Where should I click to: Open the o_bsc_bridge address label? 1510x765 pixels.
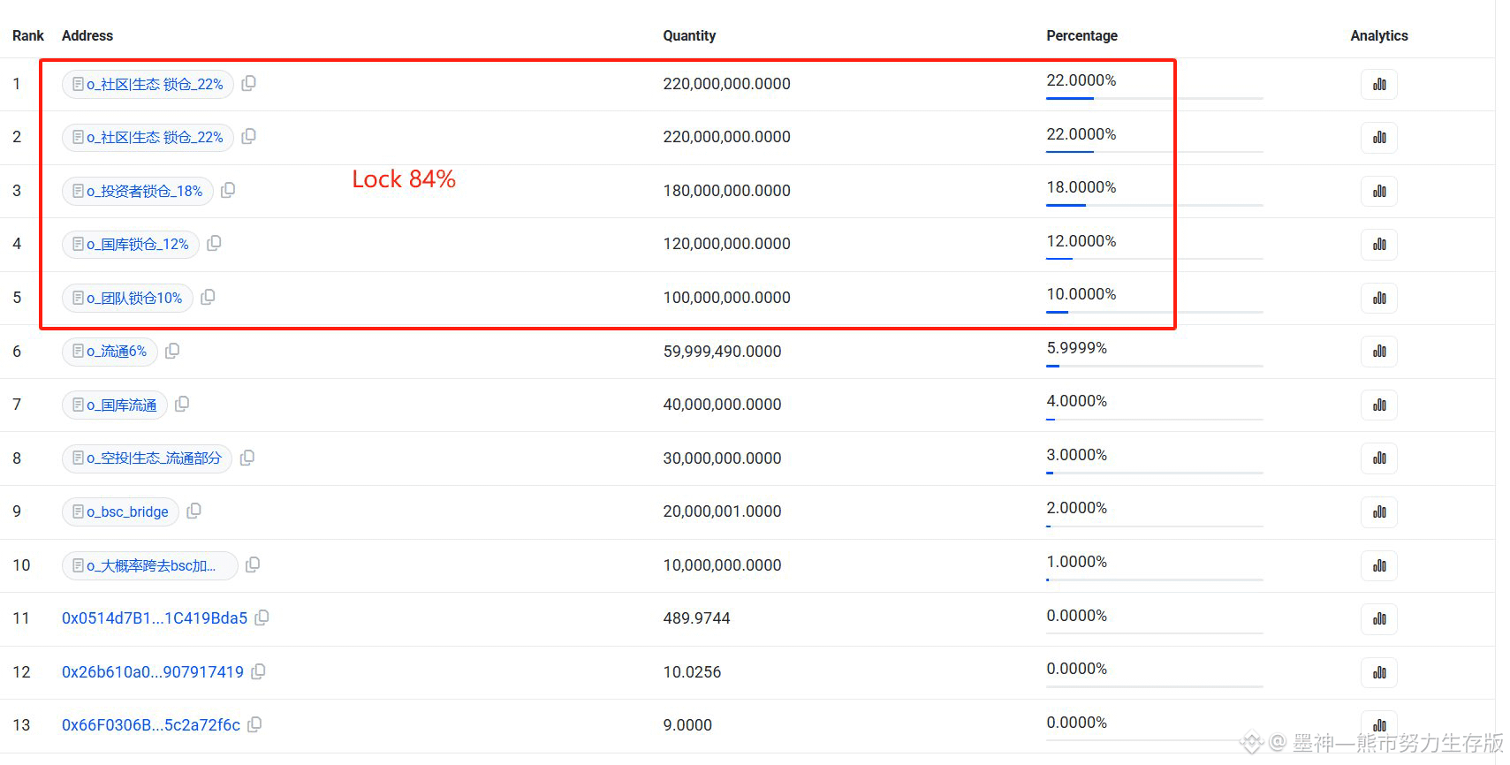[120, 511]
